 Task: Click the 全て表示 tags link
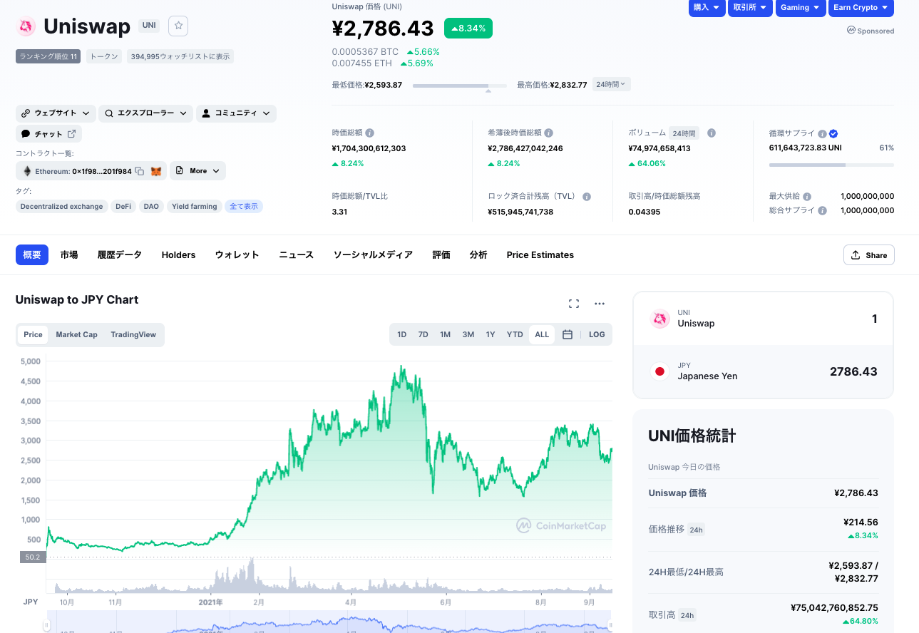(x=244, y=207)
